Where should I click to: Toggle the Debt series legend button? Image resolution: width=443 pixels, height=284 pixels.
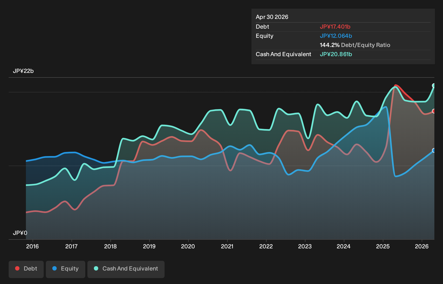tap(26, 269)
